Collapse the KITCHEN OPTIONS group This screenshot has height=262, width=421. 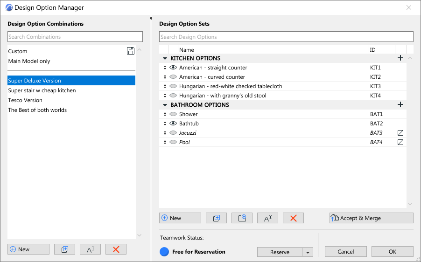pyautogui.click(x=165, y=58)
